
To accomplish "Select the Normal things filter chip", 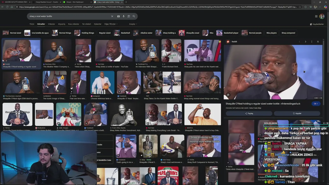I will pos(62,33).
